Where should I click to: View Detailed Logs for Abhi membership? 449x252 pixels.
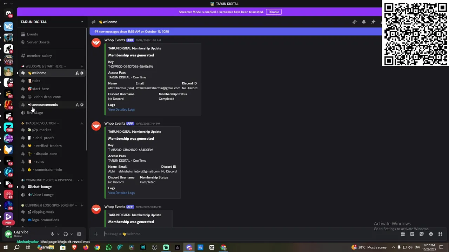point(121,193)
